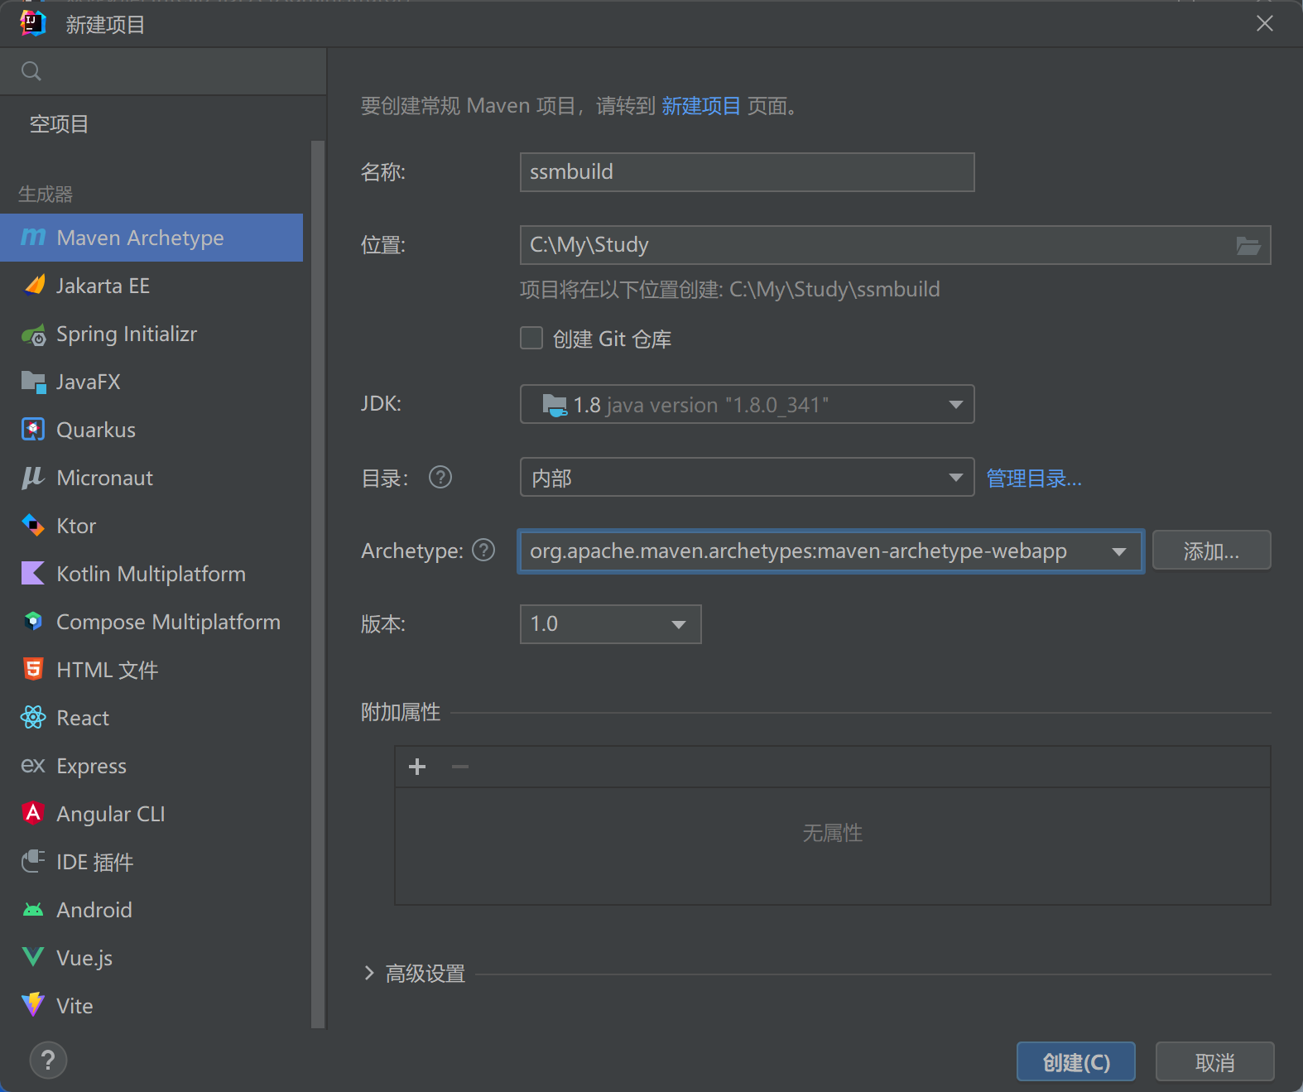
Task: Click the Micronaut mu icon
Action: (x=33, y=478)
